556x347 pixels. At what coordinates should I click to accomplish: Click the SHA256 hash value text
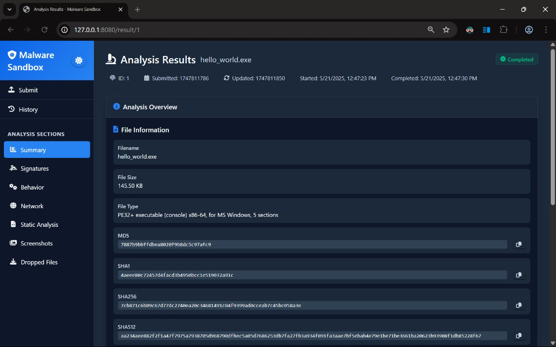(x=211, y=305)
